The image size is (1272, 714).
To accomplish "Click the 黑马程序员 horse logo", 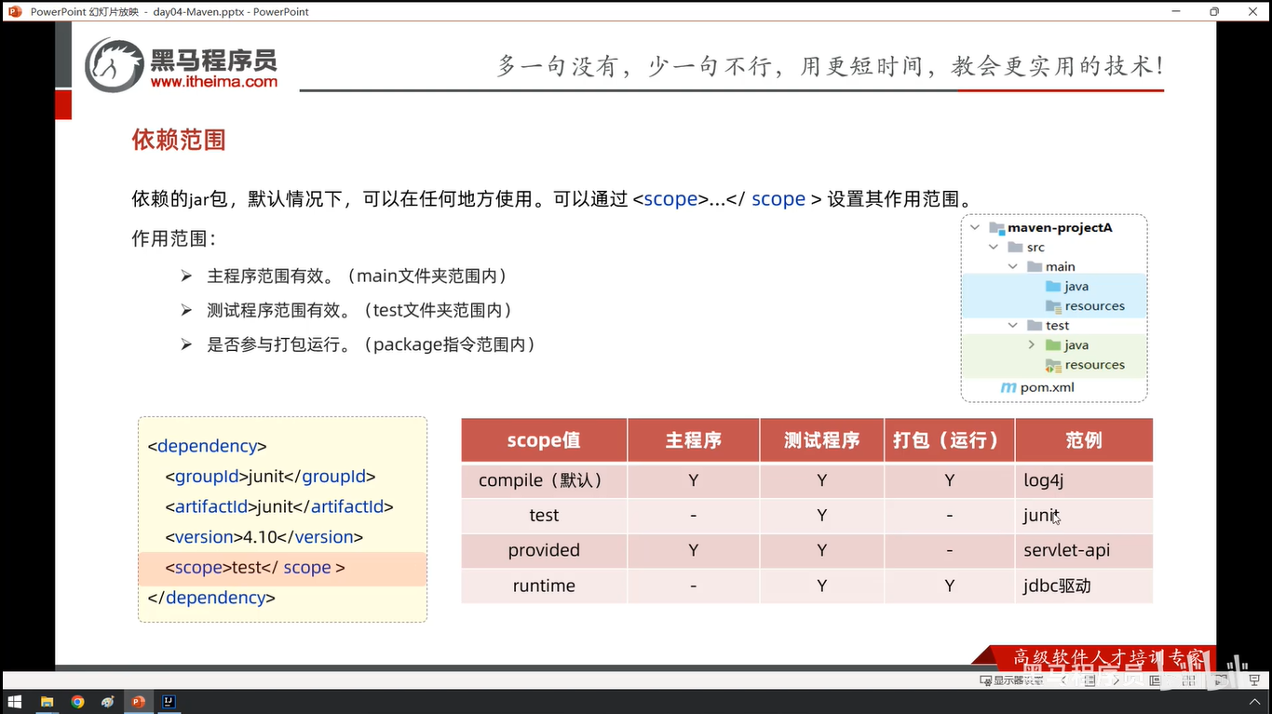I will (x=115, y=65).
